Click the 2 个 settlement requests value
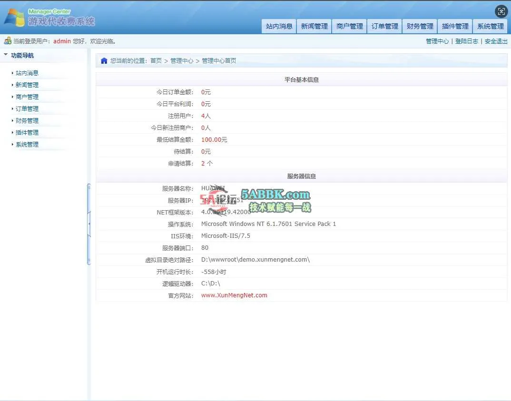The width and height of the screenshot is (511, 401). pos(206,164)
